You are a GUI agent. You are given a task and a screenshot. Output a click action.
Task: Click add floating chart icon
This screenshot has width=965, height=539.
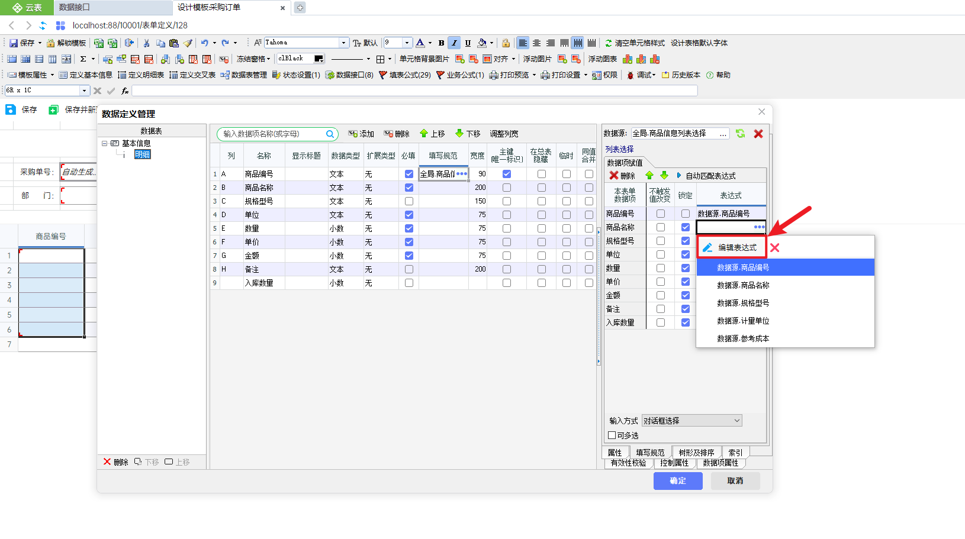pyautogui.click(x=628, y=59)
